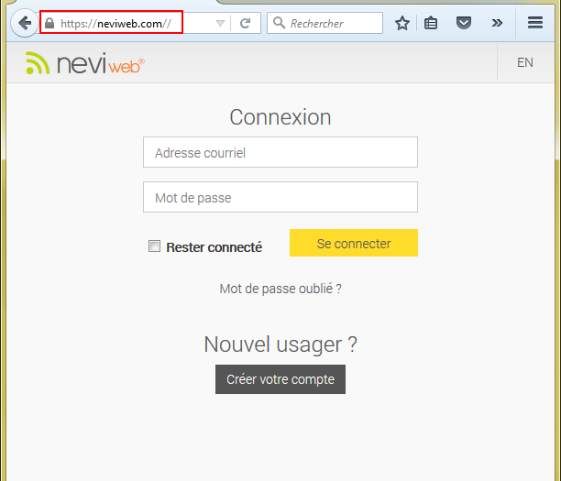Toggle the Rester connecté checkbox

coord(155,246)
